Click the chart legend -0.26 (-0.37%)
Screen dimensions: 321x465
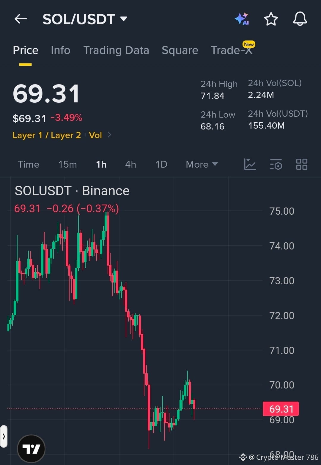83,209
